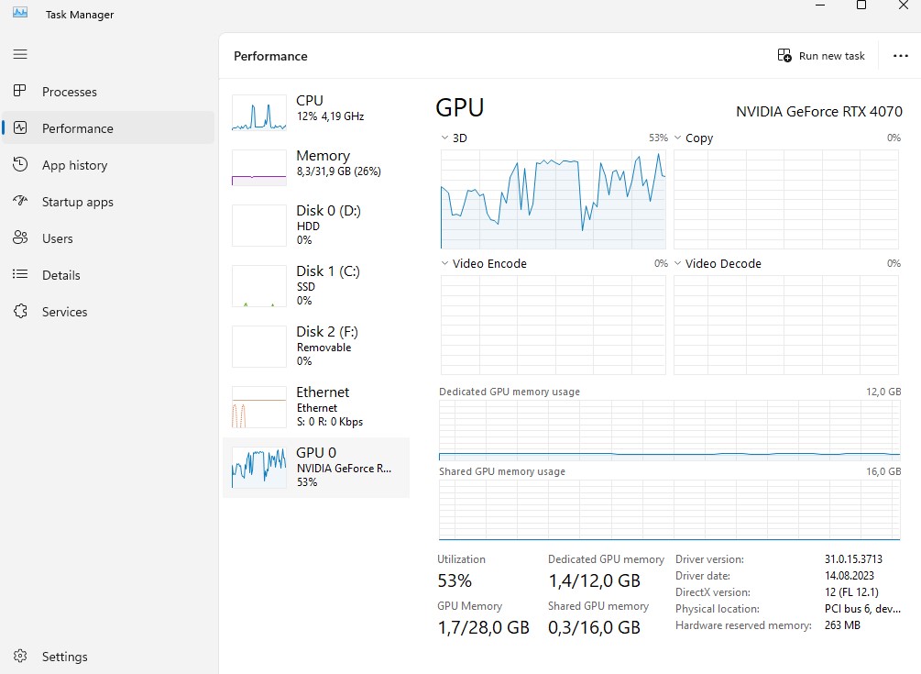Click the hamburger navigation menu icon

(x=20, y=55)
